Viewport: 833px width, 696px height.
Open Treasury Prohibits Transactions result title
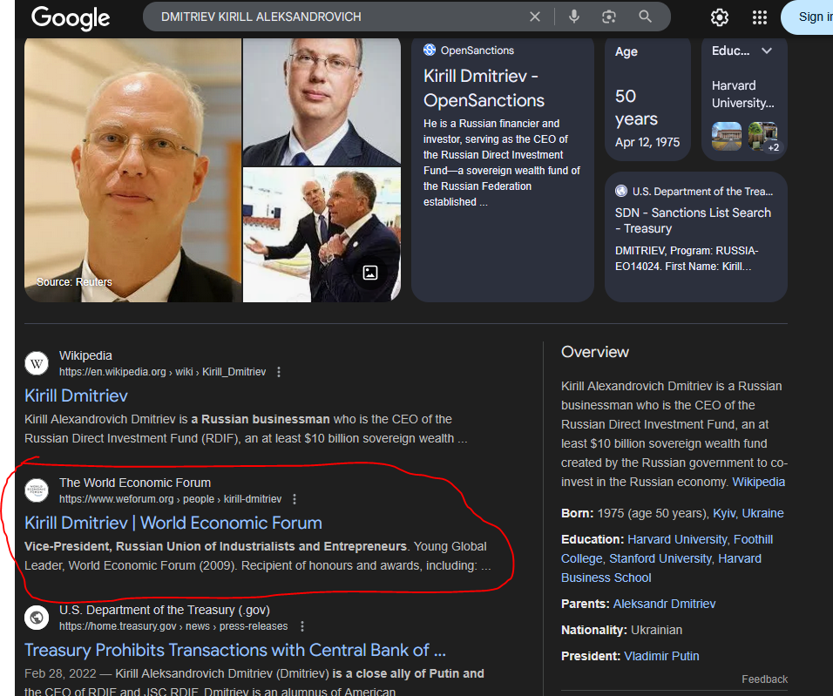(235, 651)
